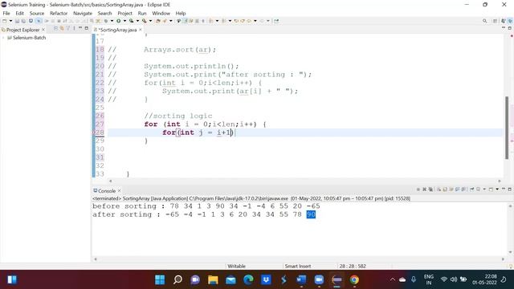Open the Run configurations dropdown arrow
This screenshot has height=289, width=514.
coord(124,21)
